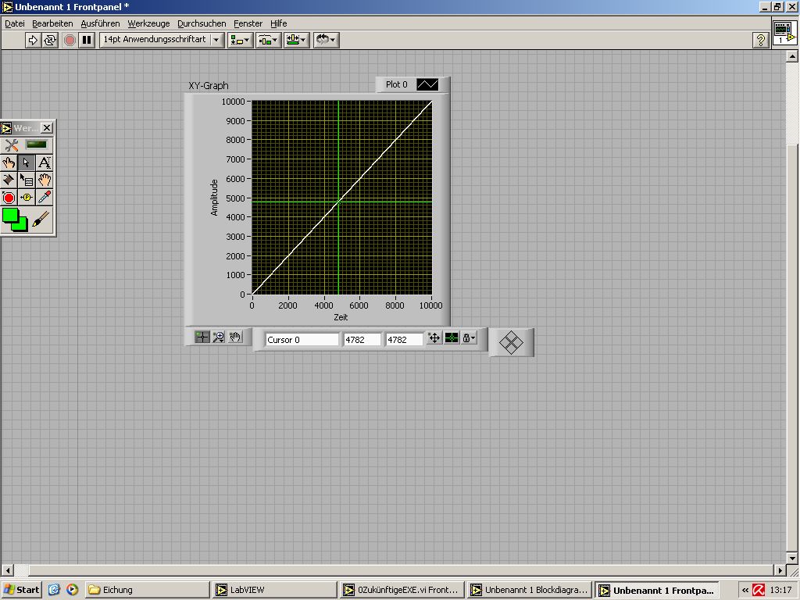800x600 pixels.
Task: Open the cursor lock dropdown
Action: pyautogui.click(x=469, y=338)
